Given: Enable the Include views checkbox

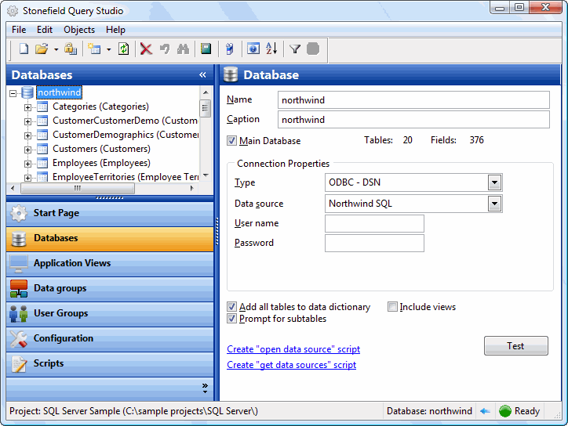Looking at the screenshot, I should 392,307.
